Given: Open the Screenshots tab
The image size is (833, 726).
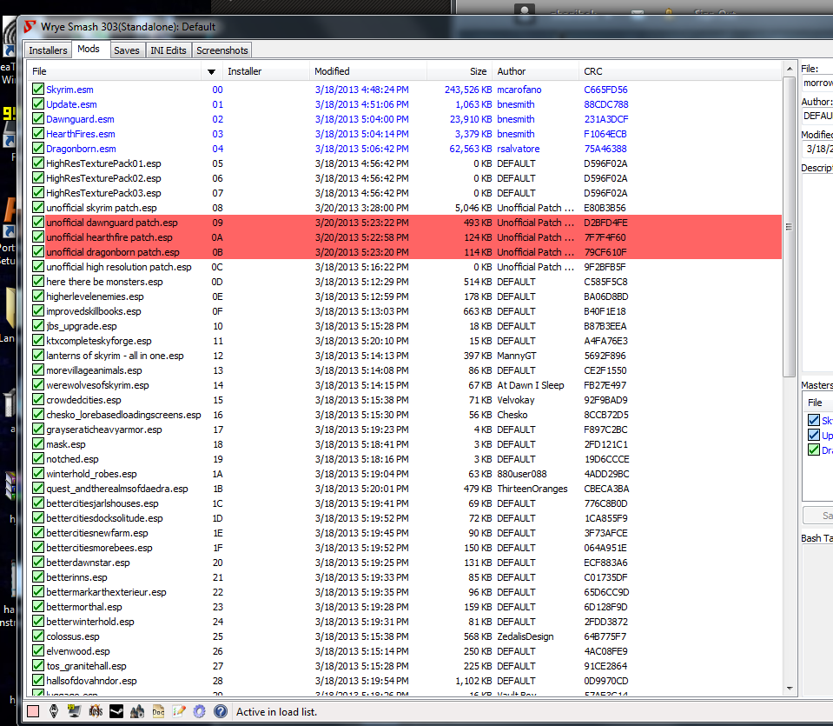Looking at the screenshot, I should [222, 50].
